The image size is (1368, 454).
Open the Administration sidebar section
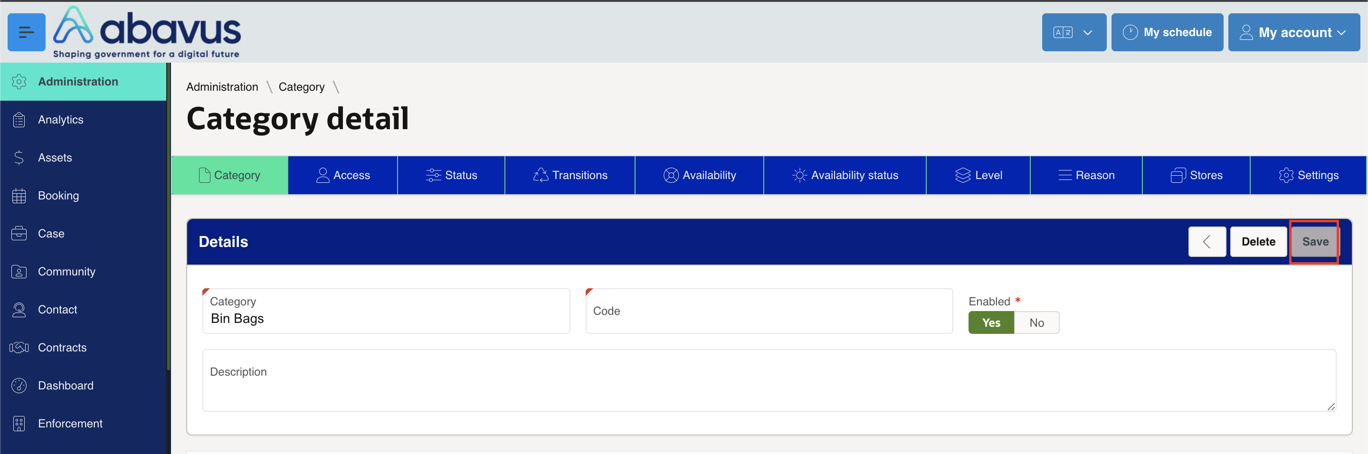[84, 81]
